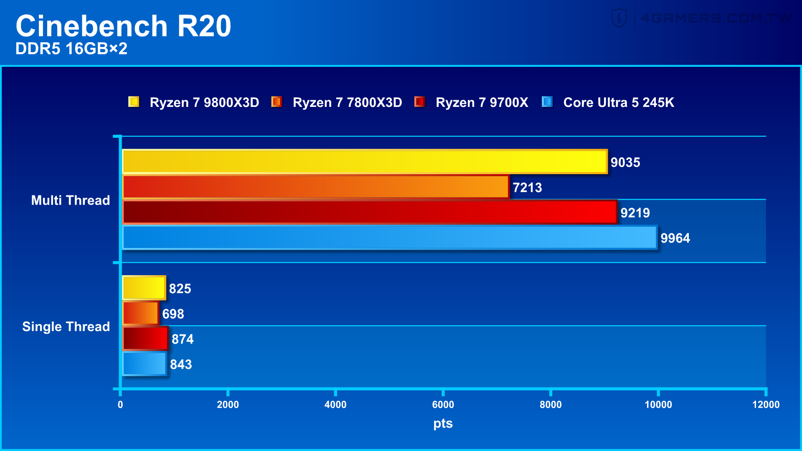Click the pts axis title
Screen dimensions: 802x451
tap(443, 423)
